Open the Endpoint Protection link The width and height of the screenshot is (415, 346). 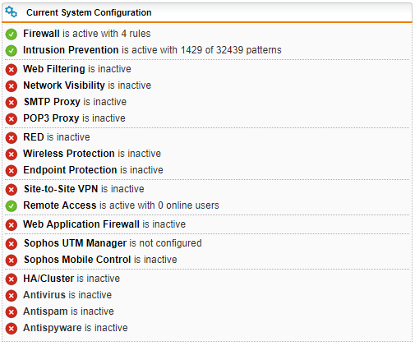pos(70,170)
